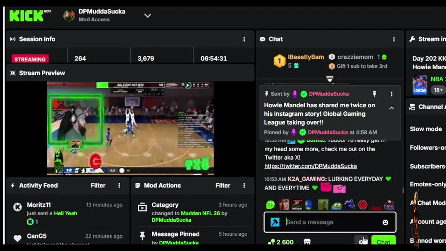Viewport: 446px width, 251px height.
Task: Open the IBeastlyBam top gifter
Action: pyautogui.click(x=306, y=57)
